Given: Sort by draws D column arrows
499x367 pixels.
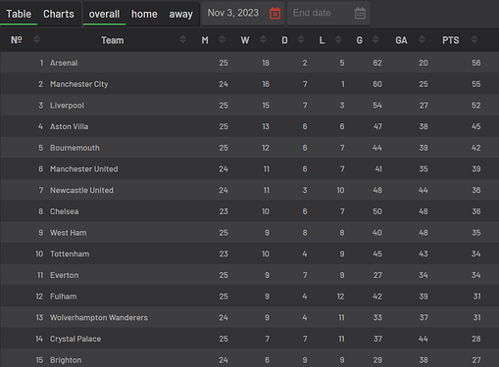Looking at the screenshot, I should pos(301,40).
